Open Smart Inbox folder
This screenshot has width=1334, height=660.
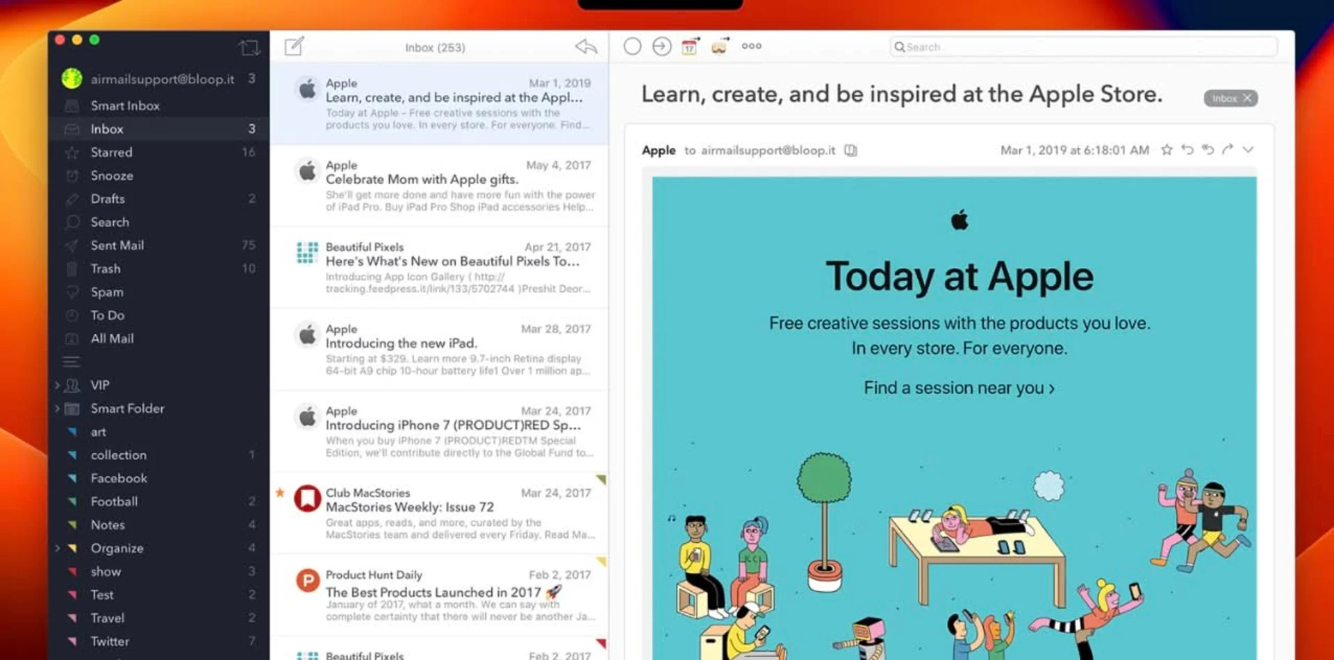pyautogui.click(x=158, y=105)
